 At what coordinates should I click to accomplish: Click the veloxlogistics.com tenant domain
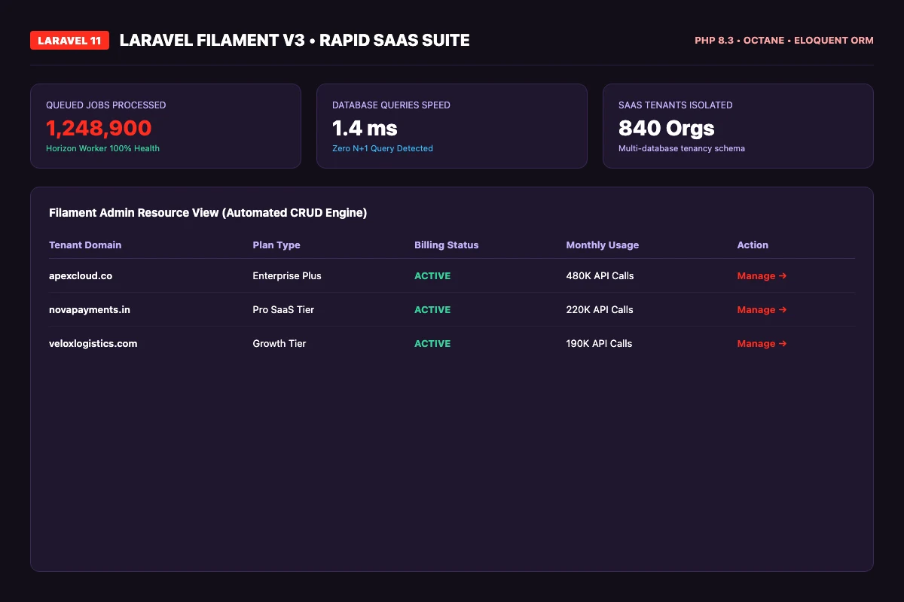93,344
